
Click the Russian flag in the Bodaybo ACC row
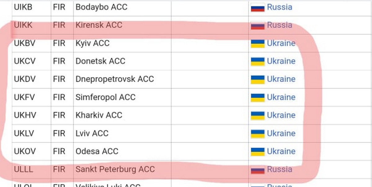[257, 7]
